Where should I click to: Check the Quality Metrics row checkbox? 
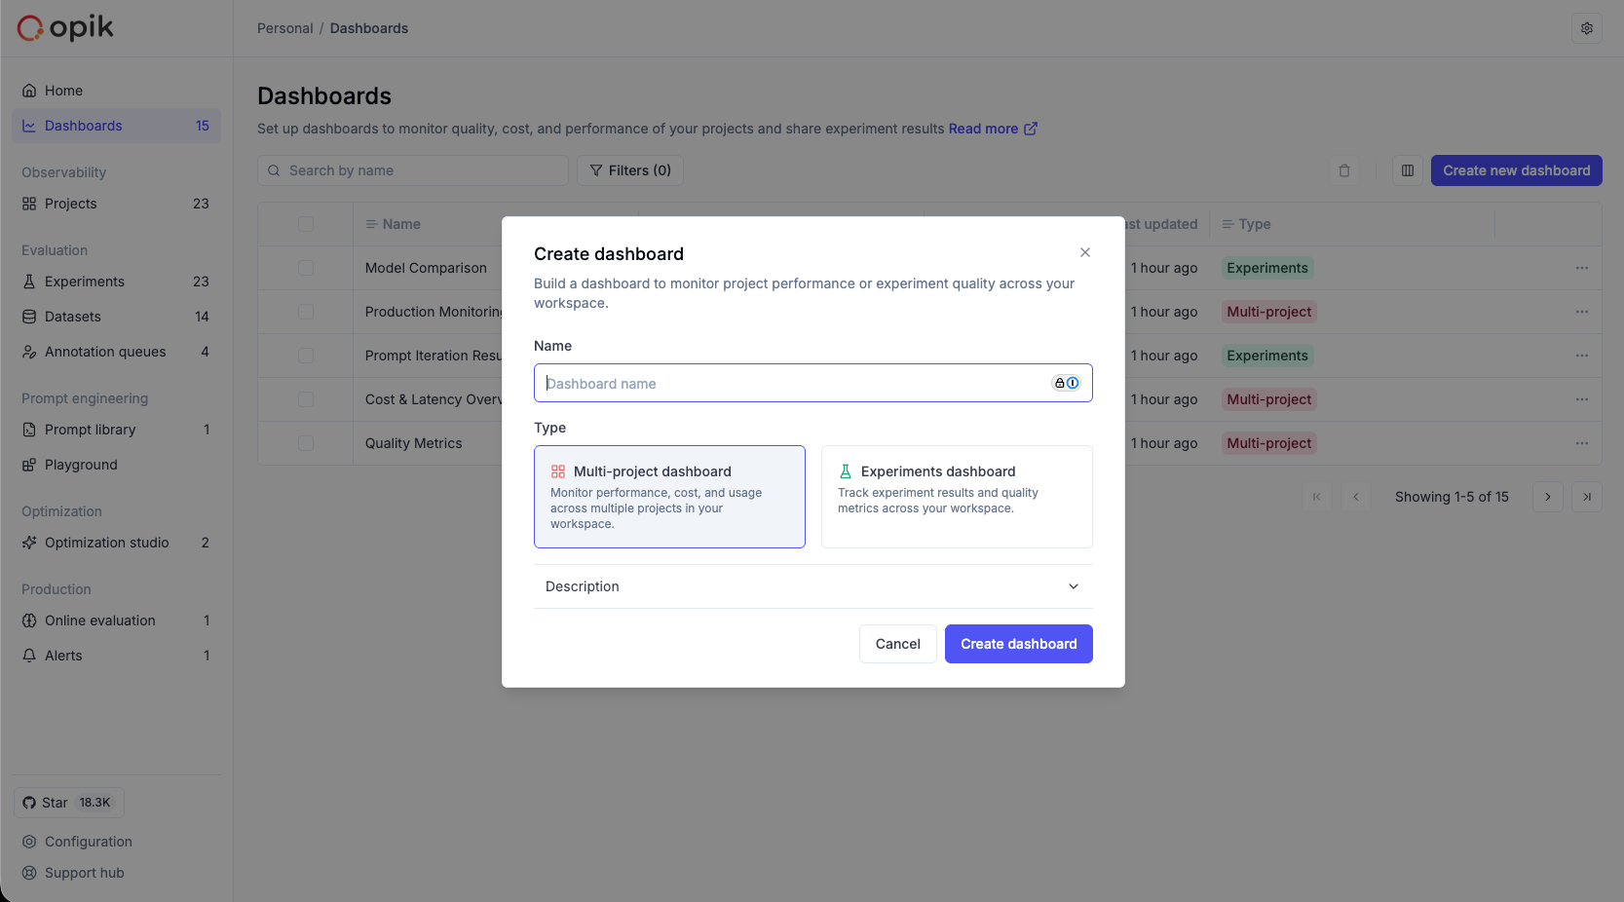[x=305, y=443]
